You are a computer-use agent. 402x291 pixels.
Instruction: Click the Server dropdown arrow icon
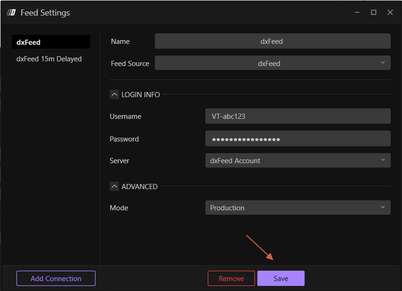(383, 160)
